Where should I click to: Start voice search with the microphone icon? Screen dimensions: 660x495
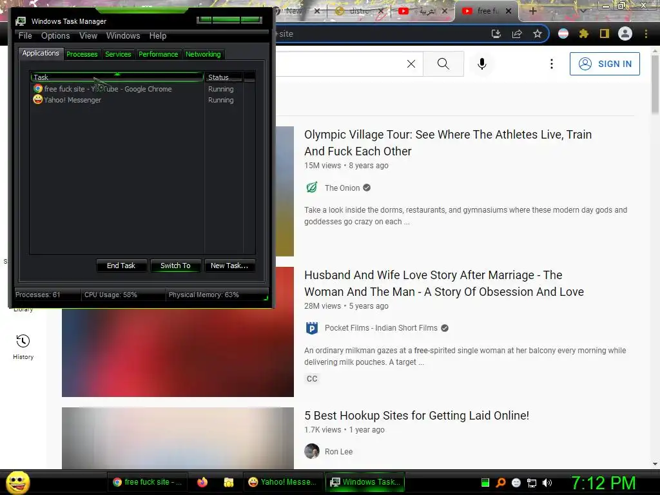coord(482,64)
